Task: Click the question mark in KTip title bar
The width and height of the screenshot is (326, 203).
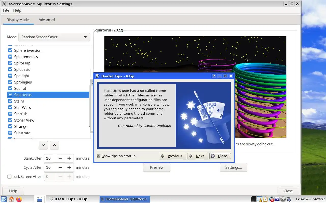Action: click(214, 76)
